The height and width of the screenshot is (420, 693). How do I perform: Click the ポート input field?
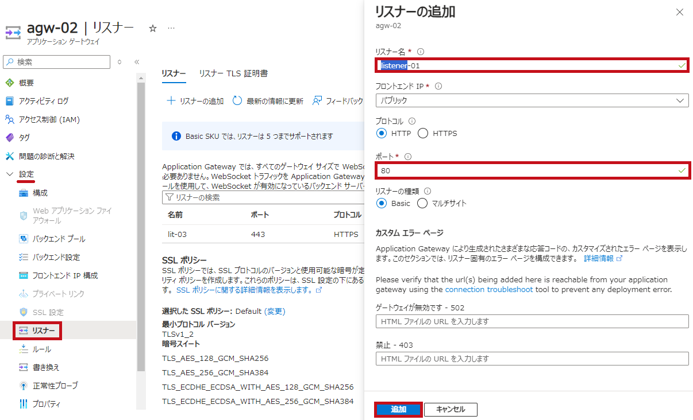pos(533,170)
